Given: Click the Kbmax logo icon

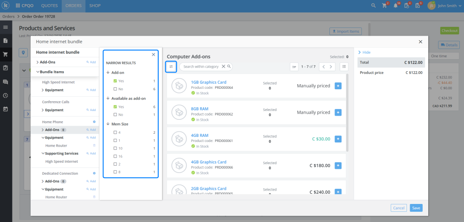Looking at the screenshot, I should pos(6,6).
